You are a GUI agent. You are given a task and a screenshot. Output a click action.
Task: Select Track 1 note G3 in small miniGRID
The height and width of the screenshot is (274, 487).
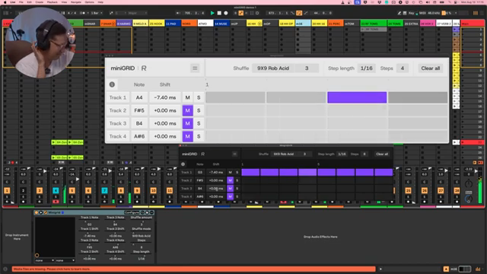tap(199, 172)
